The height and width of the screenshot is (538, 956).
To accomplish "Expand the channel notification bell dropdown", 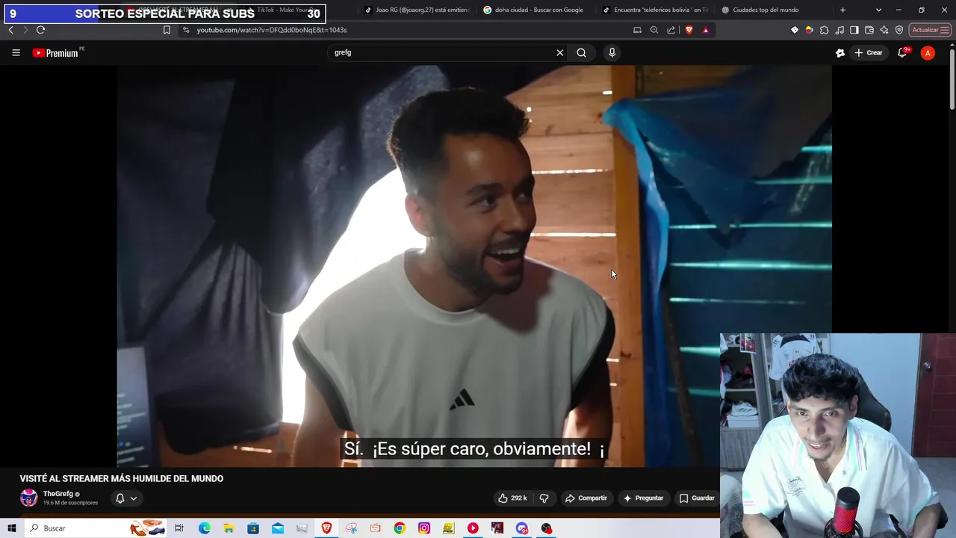I will coord(126,498).
